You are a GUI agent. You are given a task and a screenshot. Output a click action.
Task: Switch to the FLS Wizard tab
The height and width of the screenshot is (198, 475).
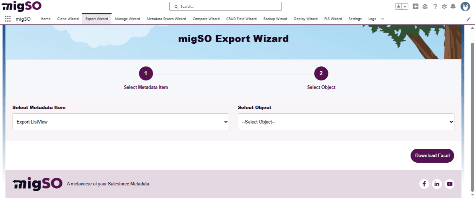[333, 19]
